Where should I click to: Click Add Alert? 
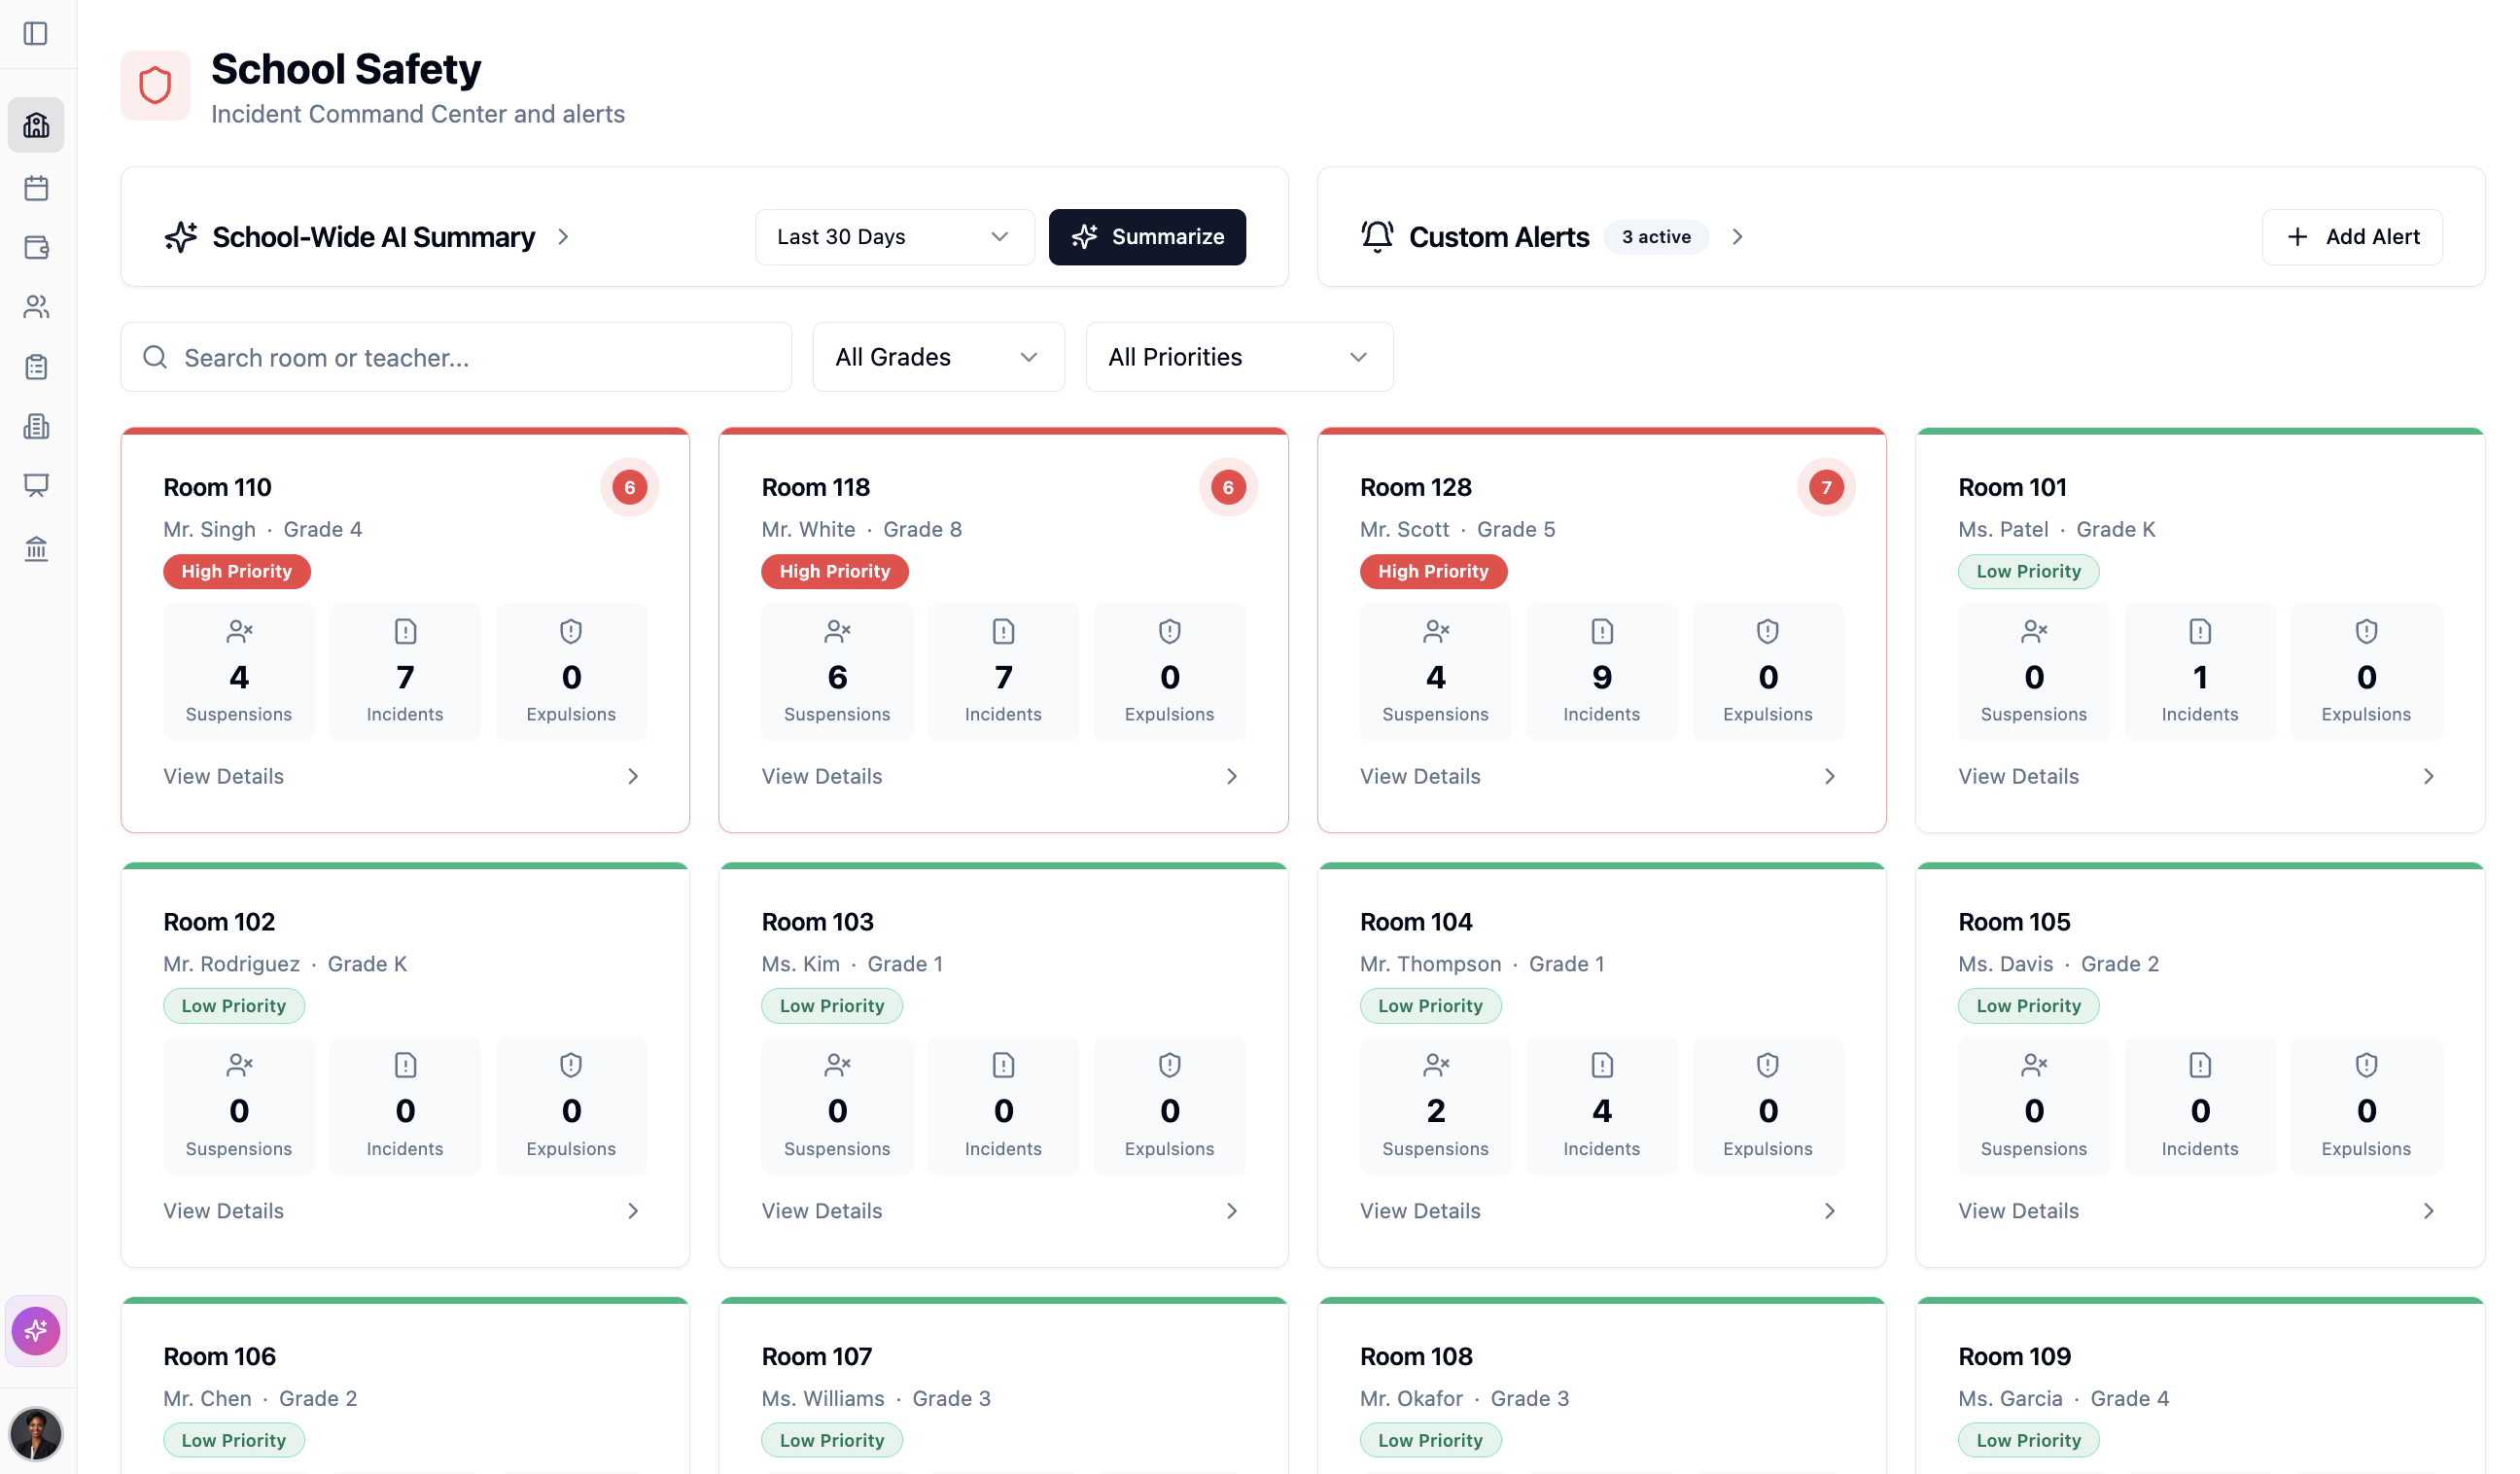2352,237
